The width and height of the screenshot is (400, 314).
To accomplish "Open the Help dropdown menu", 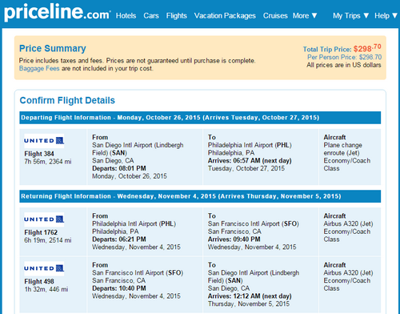I will [x=386, y=16].
